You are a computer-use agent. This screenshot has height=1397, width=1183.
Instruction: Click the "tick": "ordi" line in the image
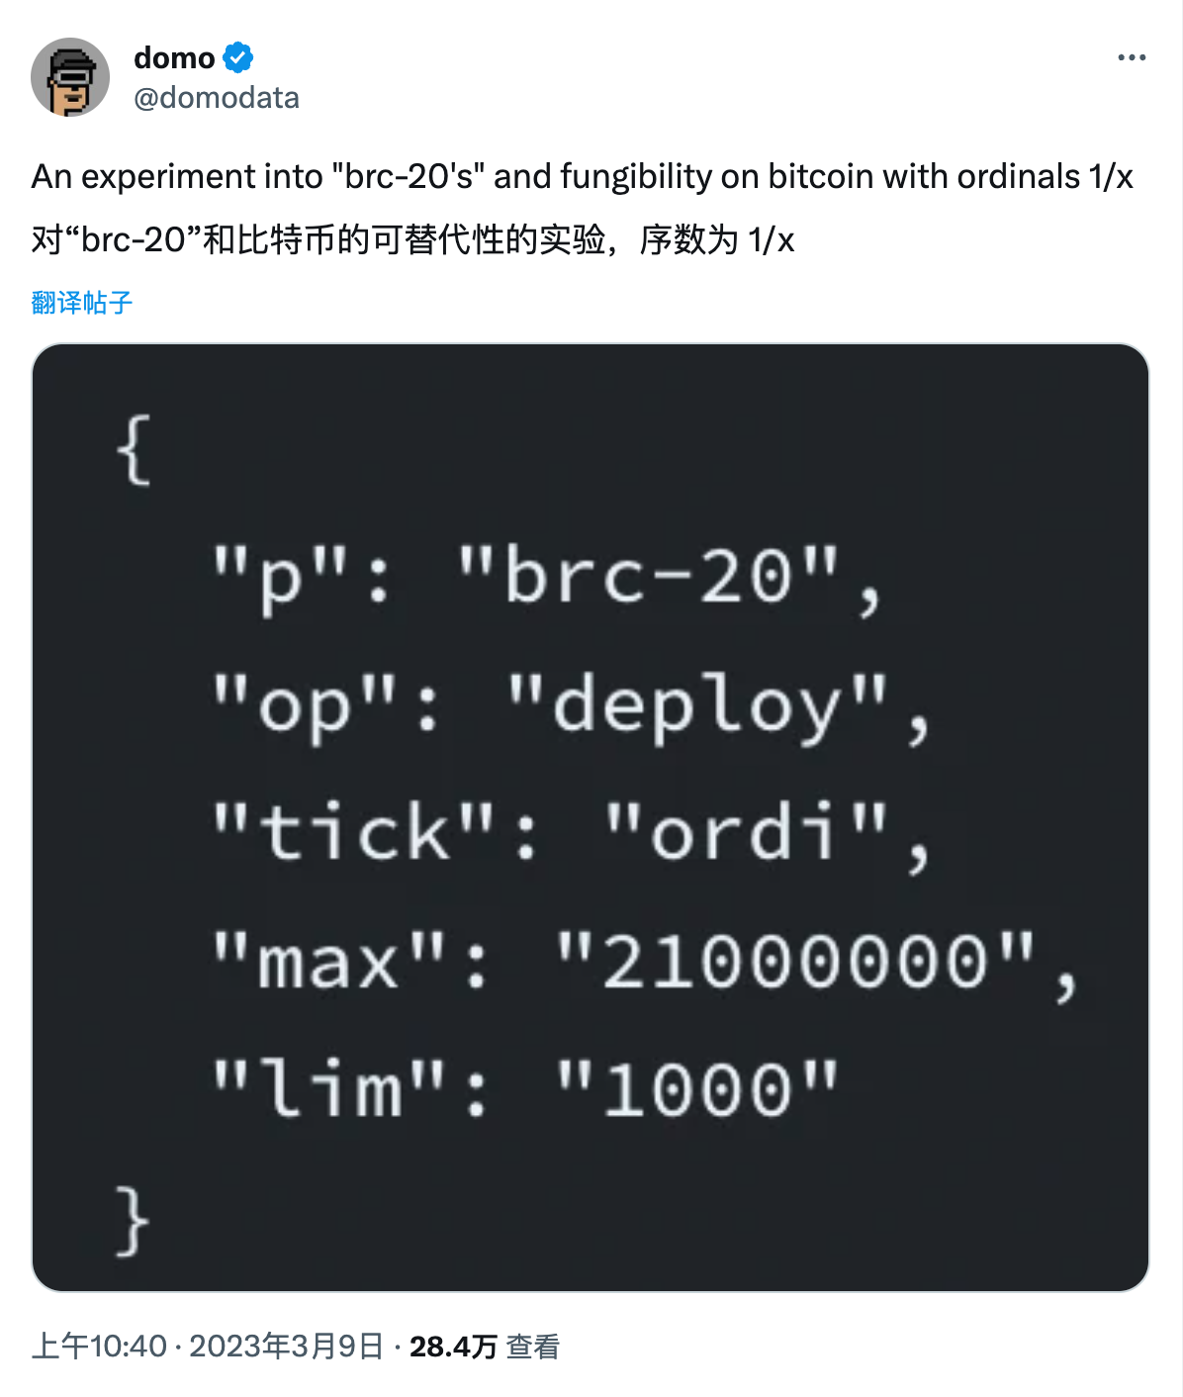coord(571,834)
